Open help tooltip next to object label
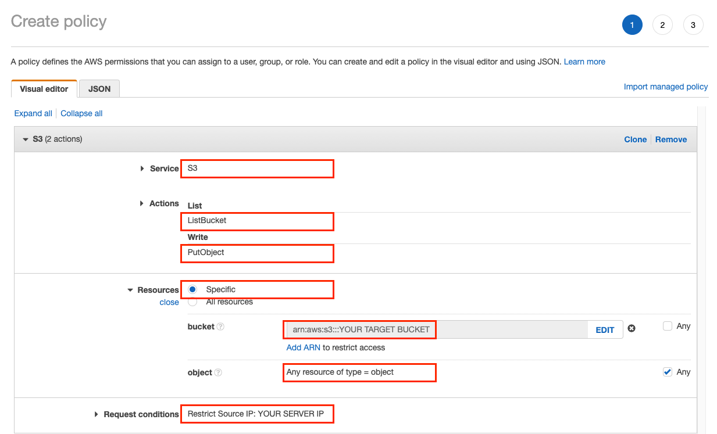The image size is (717, 434). click(219, 372)
